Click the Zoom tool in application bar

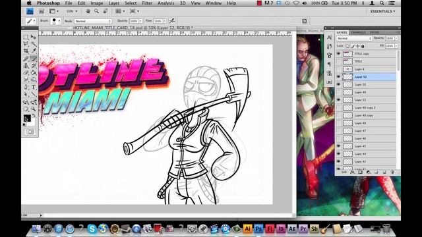(x=96, y=11)
